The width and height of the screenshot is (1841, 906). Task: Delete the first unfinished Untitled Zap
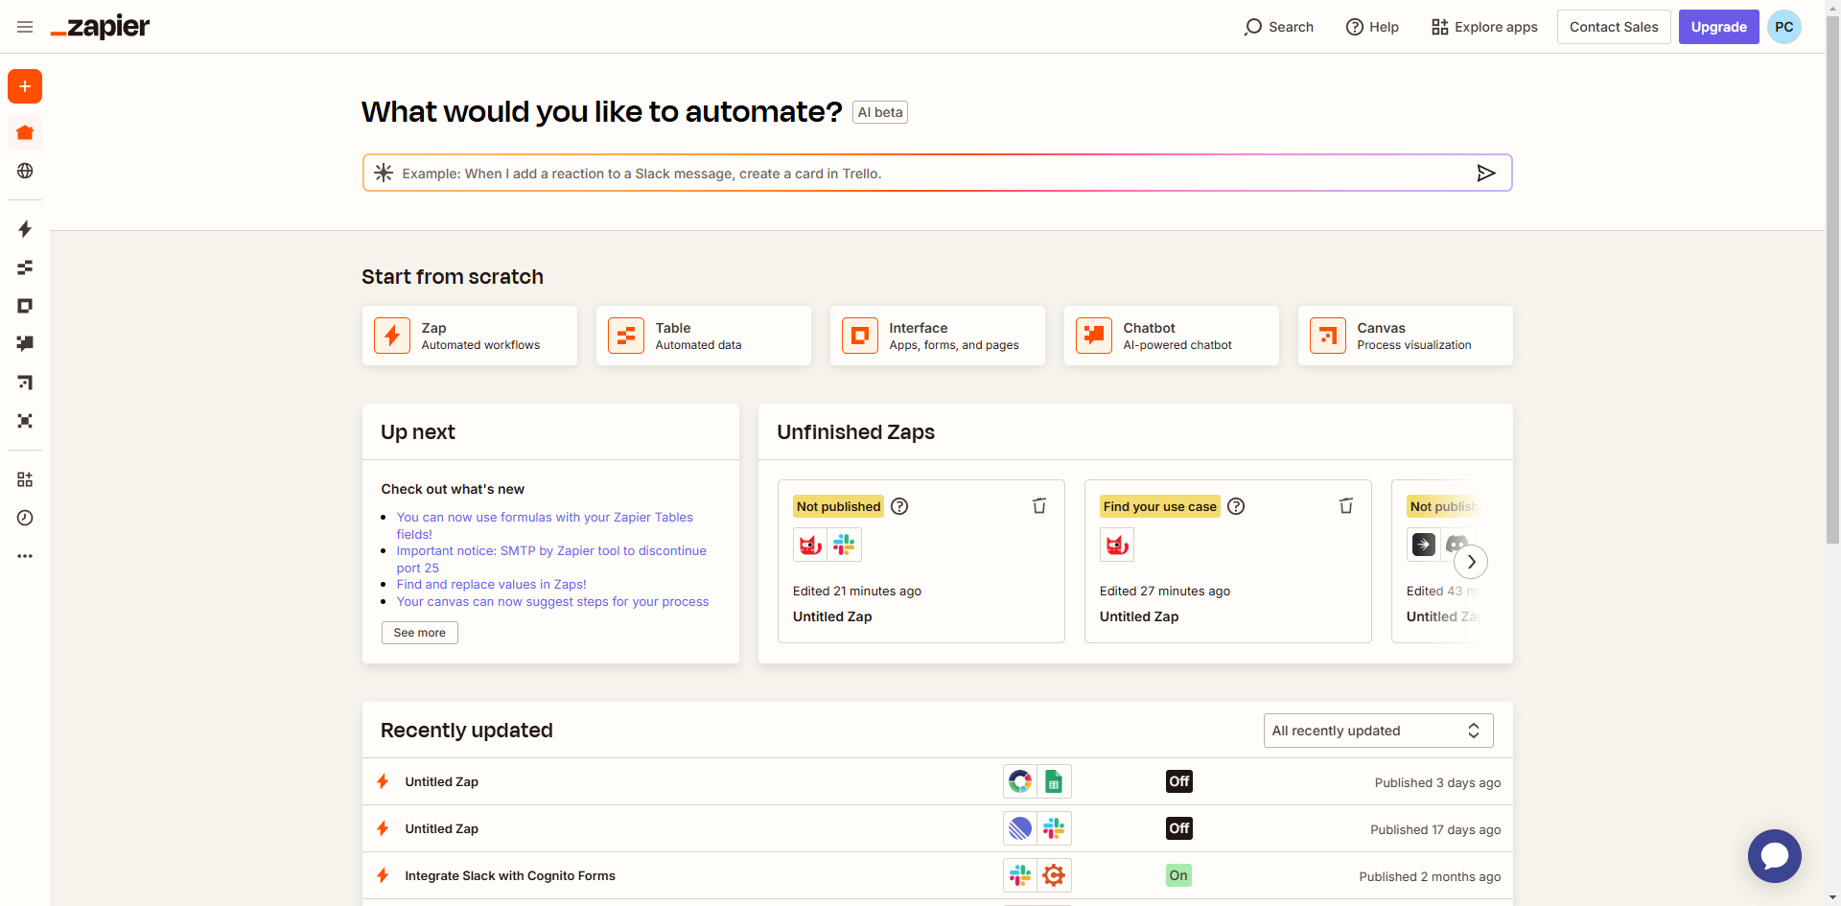coord(1038,506)
